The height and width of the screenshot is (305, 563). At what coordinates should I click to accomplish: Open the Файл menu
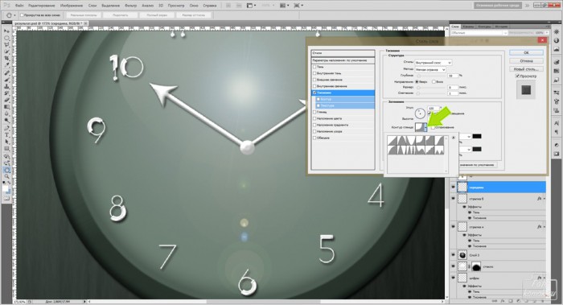19,6
